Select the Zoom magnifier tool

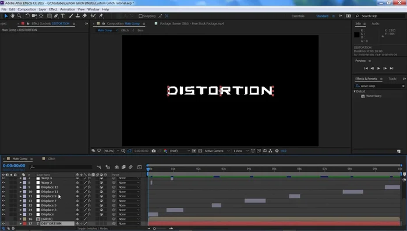19,16
